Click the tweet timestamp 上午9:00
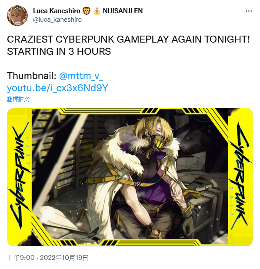 coord(20,258)
